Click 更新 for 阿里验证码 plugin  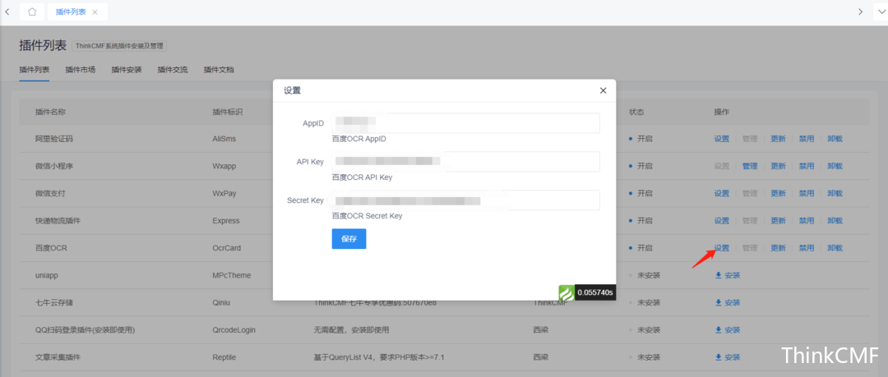[778, 140]
